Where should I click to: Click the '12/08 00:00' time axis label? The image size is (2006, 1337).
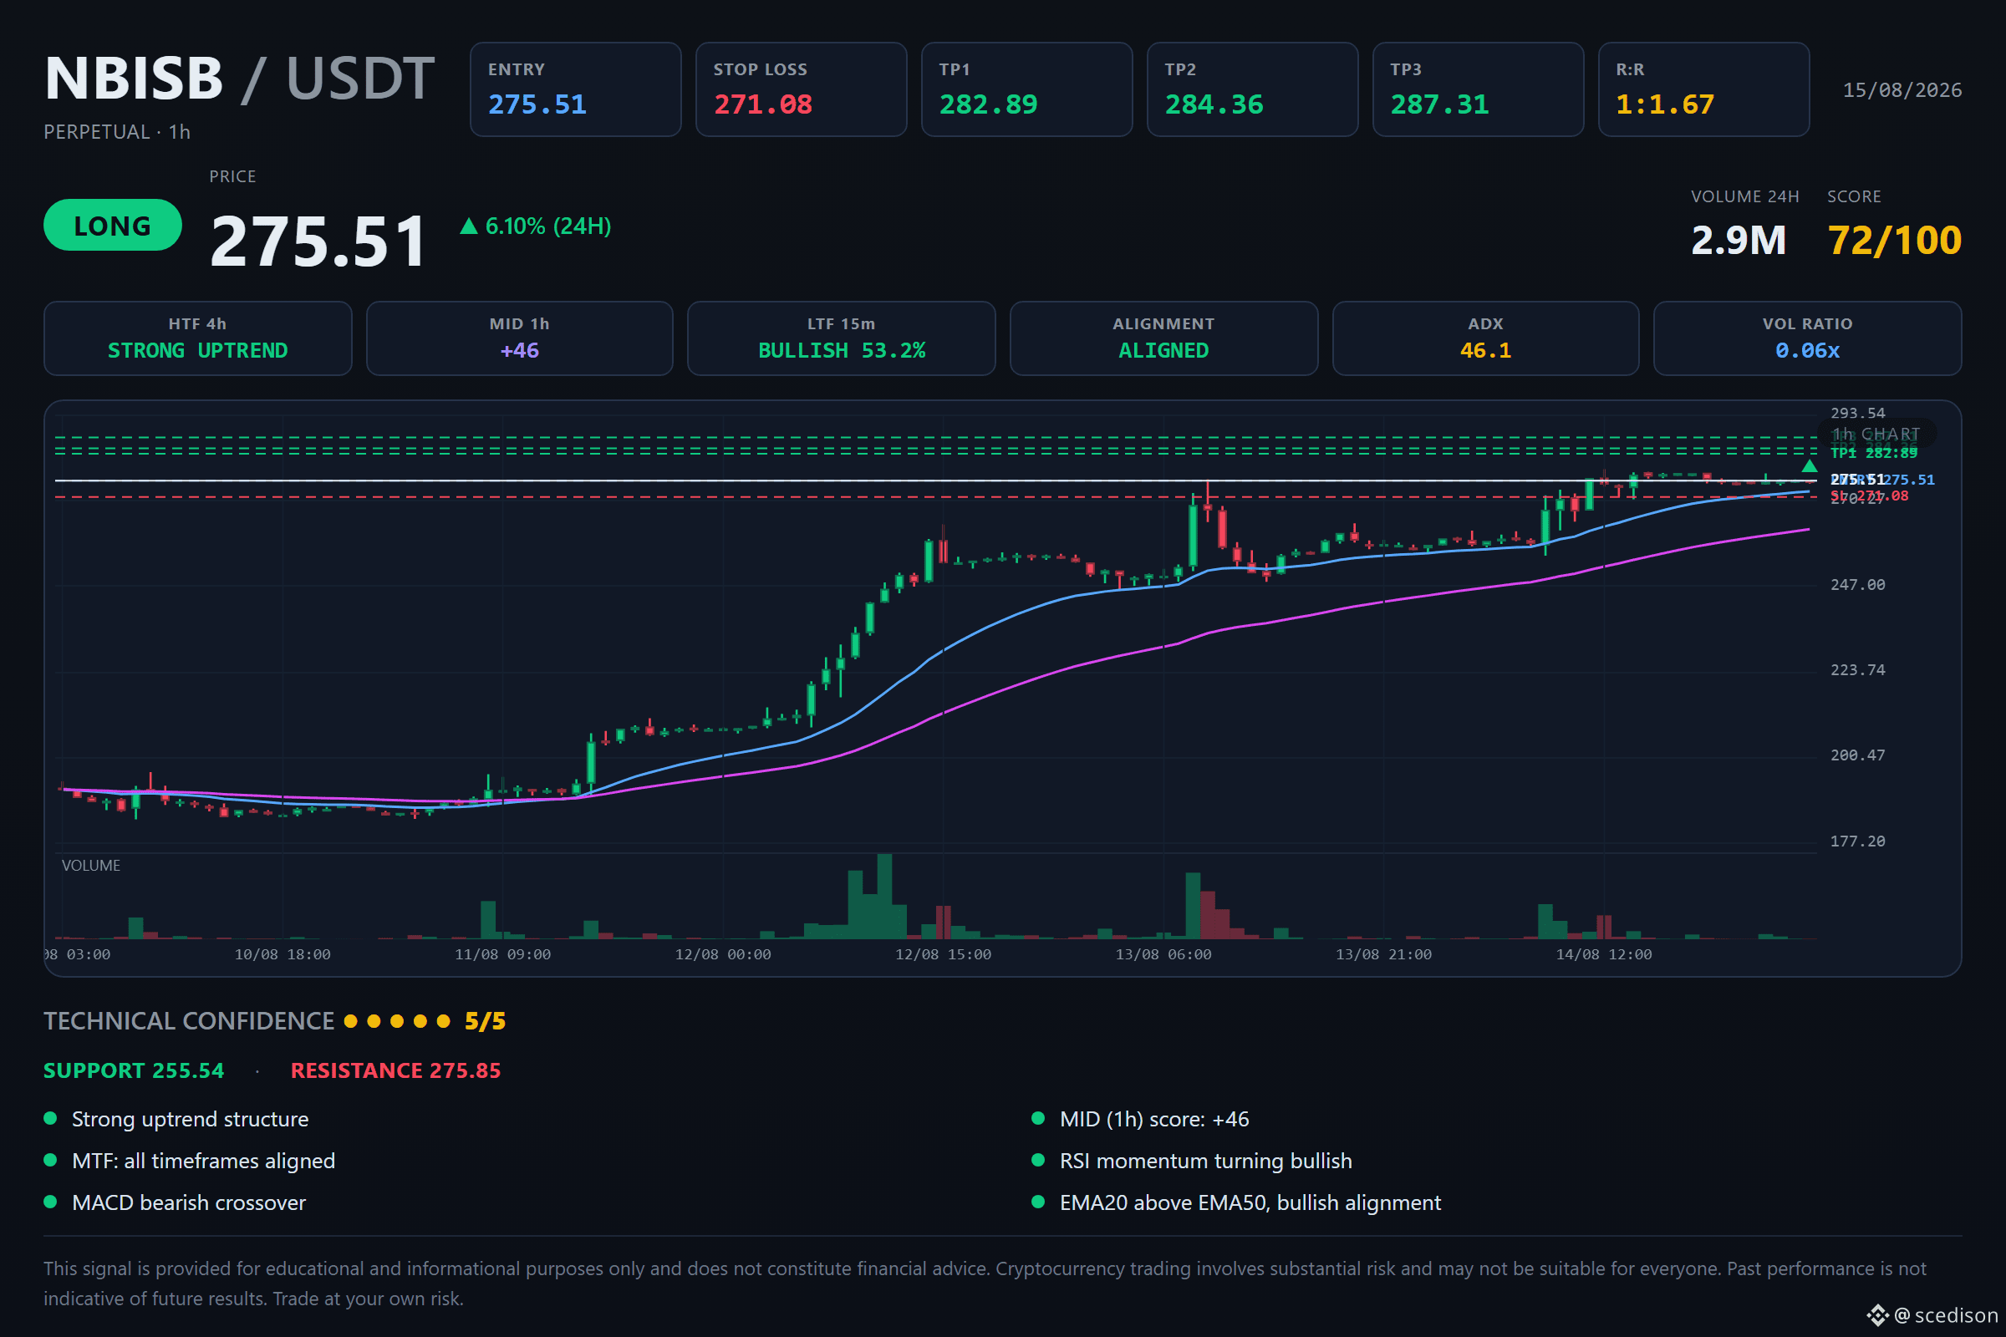point(722,955)
